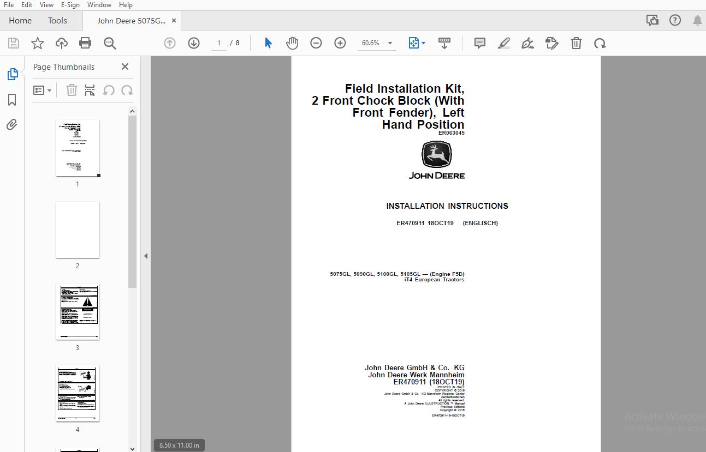Screen dimensions: 706x452
Task: Click the current page number field
Action: point(219,43)
